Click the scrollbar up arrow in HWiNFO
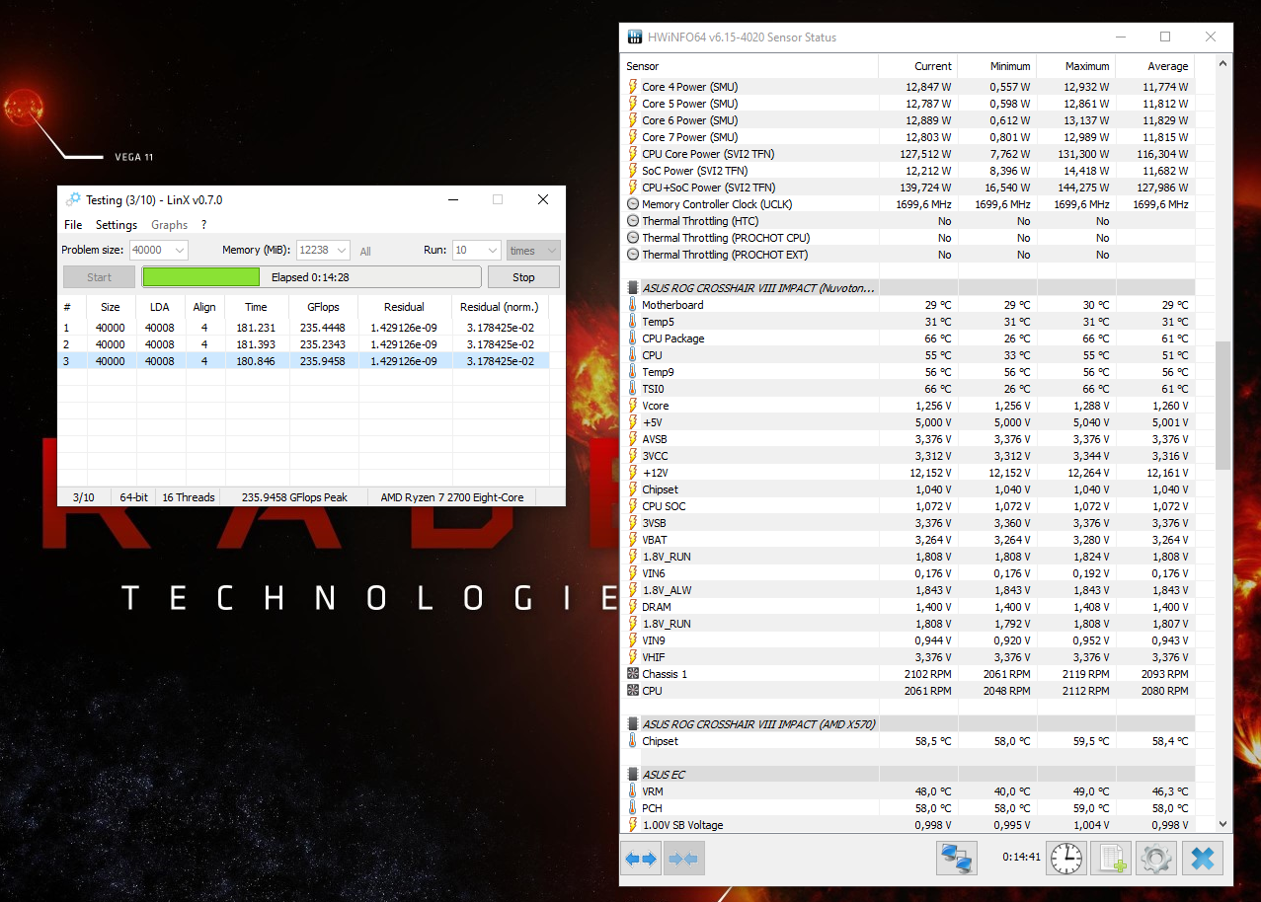This screenshot has width=1261, height=902. pyautogui.click(x=1223, y=62)
